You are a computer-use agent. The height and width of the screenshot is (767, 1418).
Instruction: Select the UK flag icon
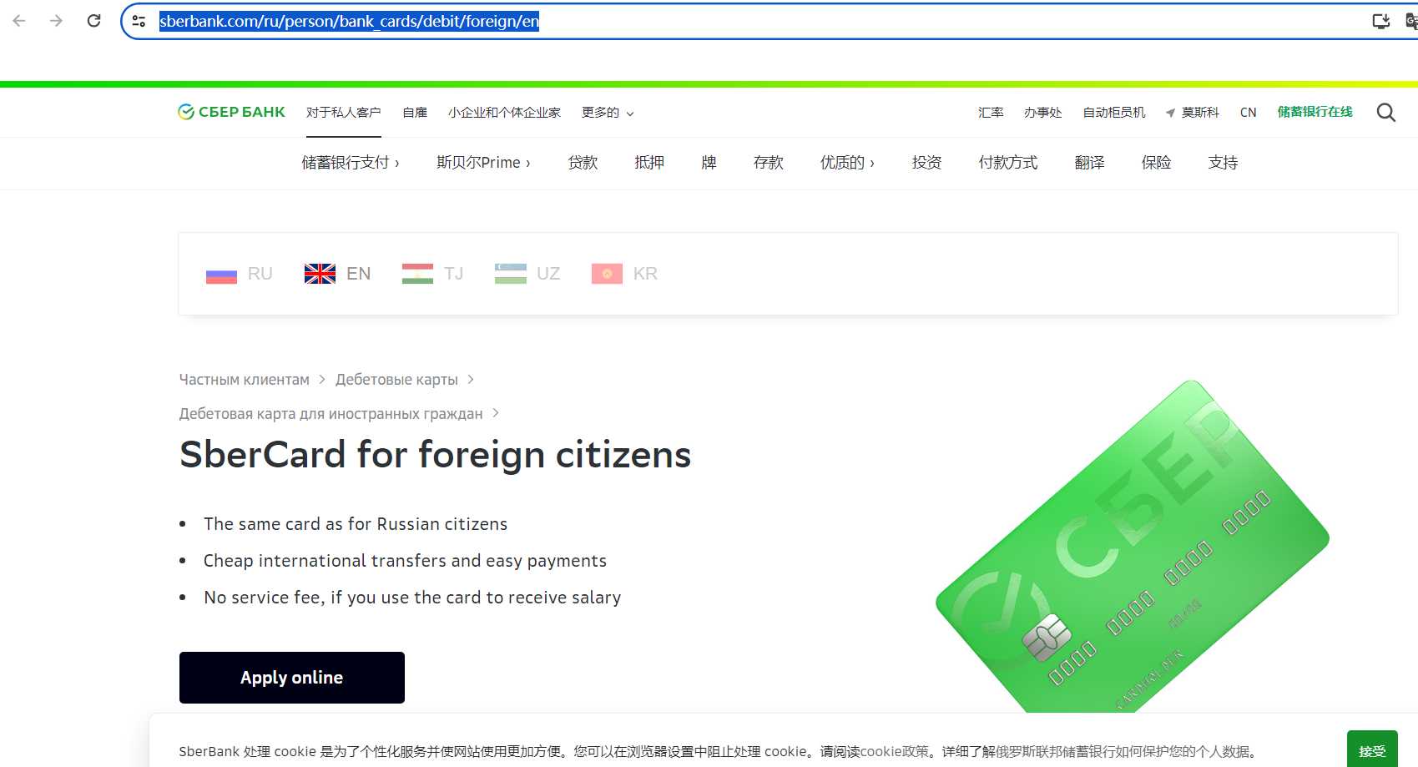pos(320,274)
